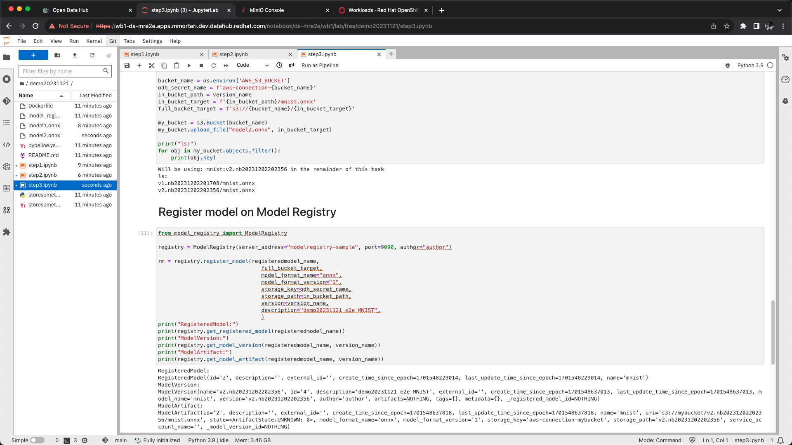Open the cell type Code dropdown
Image resolution: width=792 pixels, height=445 pixels.
pyautogui.click(x=252, y=65)
